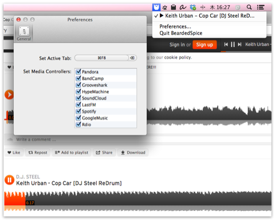Click the paw icon in menu bar
The image size is (275, 220).
[x=164, y=7]
